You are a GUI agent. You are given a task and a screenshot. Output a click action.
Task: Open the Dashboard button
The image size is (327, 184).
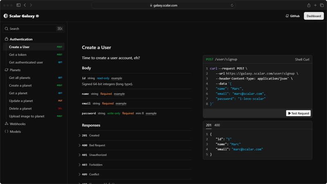coord(314,16)
